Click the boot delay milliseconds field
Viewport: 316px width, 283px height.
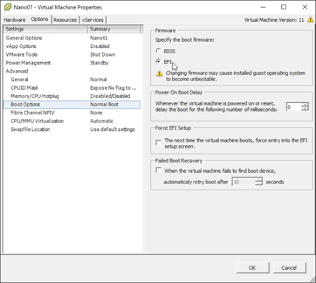(293, 107)
